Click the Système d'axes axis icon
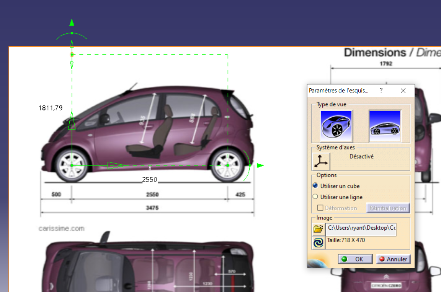This screenshot has height=292, width=441. point(321,161)
